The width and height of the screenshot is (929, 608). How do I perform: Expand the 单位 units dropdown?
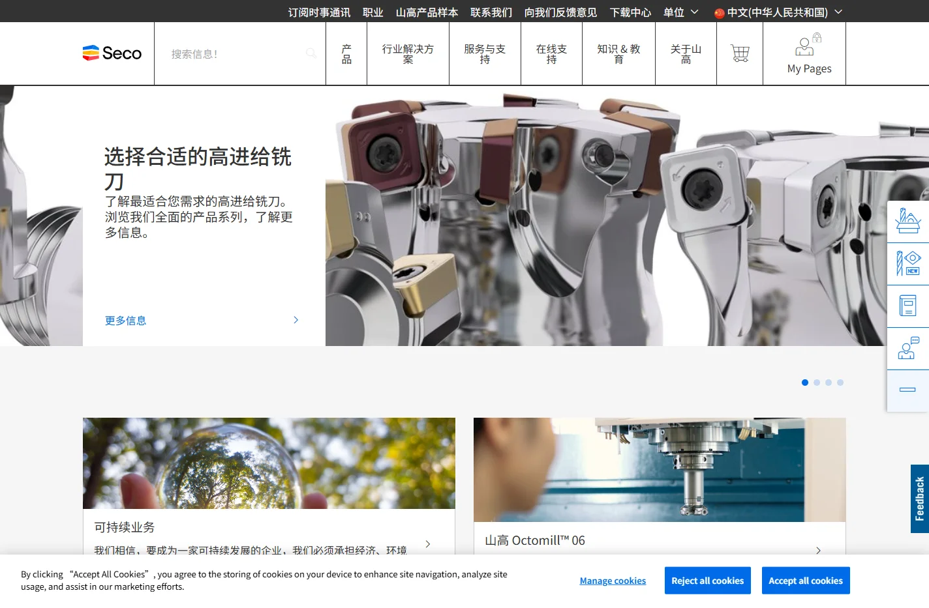(681, 12)
